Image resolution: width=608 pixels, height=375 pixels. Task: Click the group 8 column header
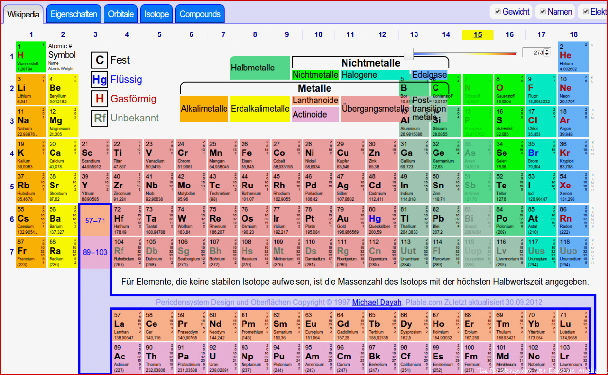(255, 34)
